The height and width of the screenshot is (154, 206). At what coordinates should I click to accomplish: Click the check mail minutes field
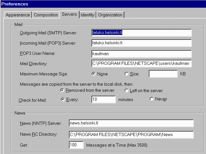[x=103, y=99]
